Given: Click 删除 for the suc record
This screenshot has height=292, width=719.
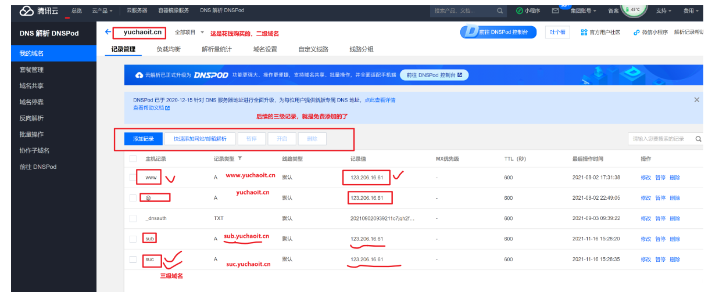Looking at the screenshot, I should point(675,259).
